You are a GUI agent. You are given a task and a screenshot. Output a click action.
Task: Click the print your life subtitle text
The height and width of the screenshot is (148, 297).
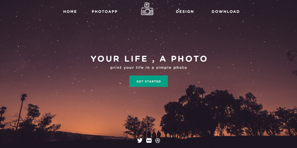pyautogui.click(x=148, y=68)
